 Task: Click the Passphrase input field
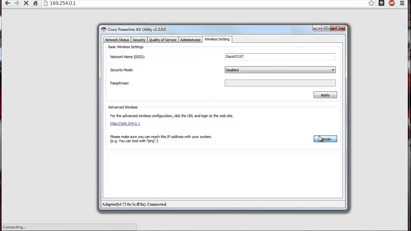280,83
